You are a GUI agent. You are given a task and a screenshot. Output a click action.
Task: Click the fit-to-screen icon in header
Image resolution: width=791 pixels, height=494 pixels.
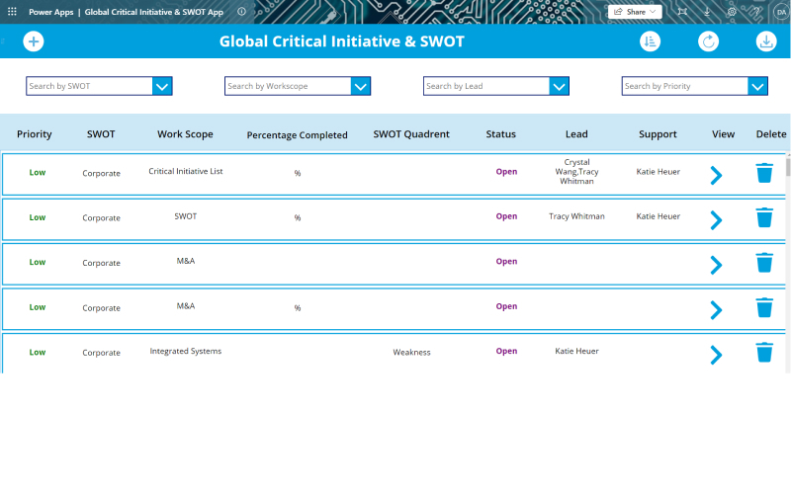[682, 12]
